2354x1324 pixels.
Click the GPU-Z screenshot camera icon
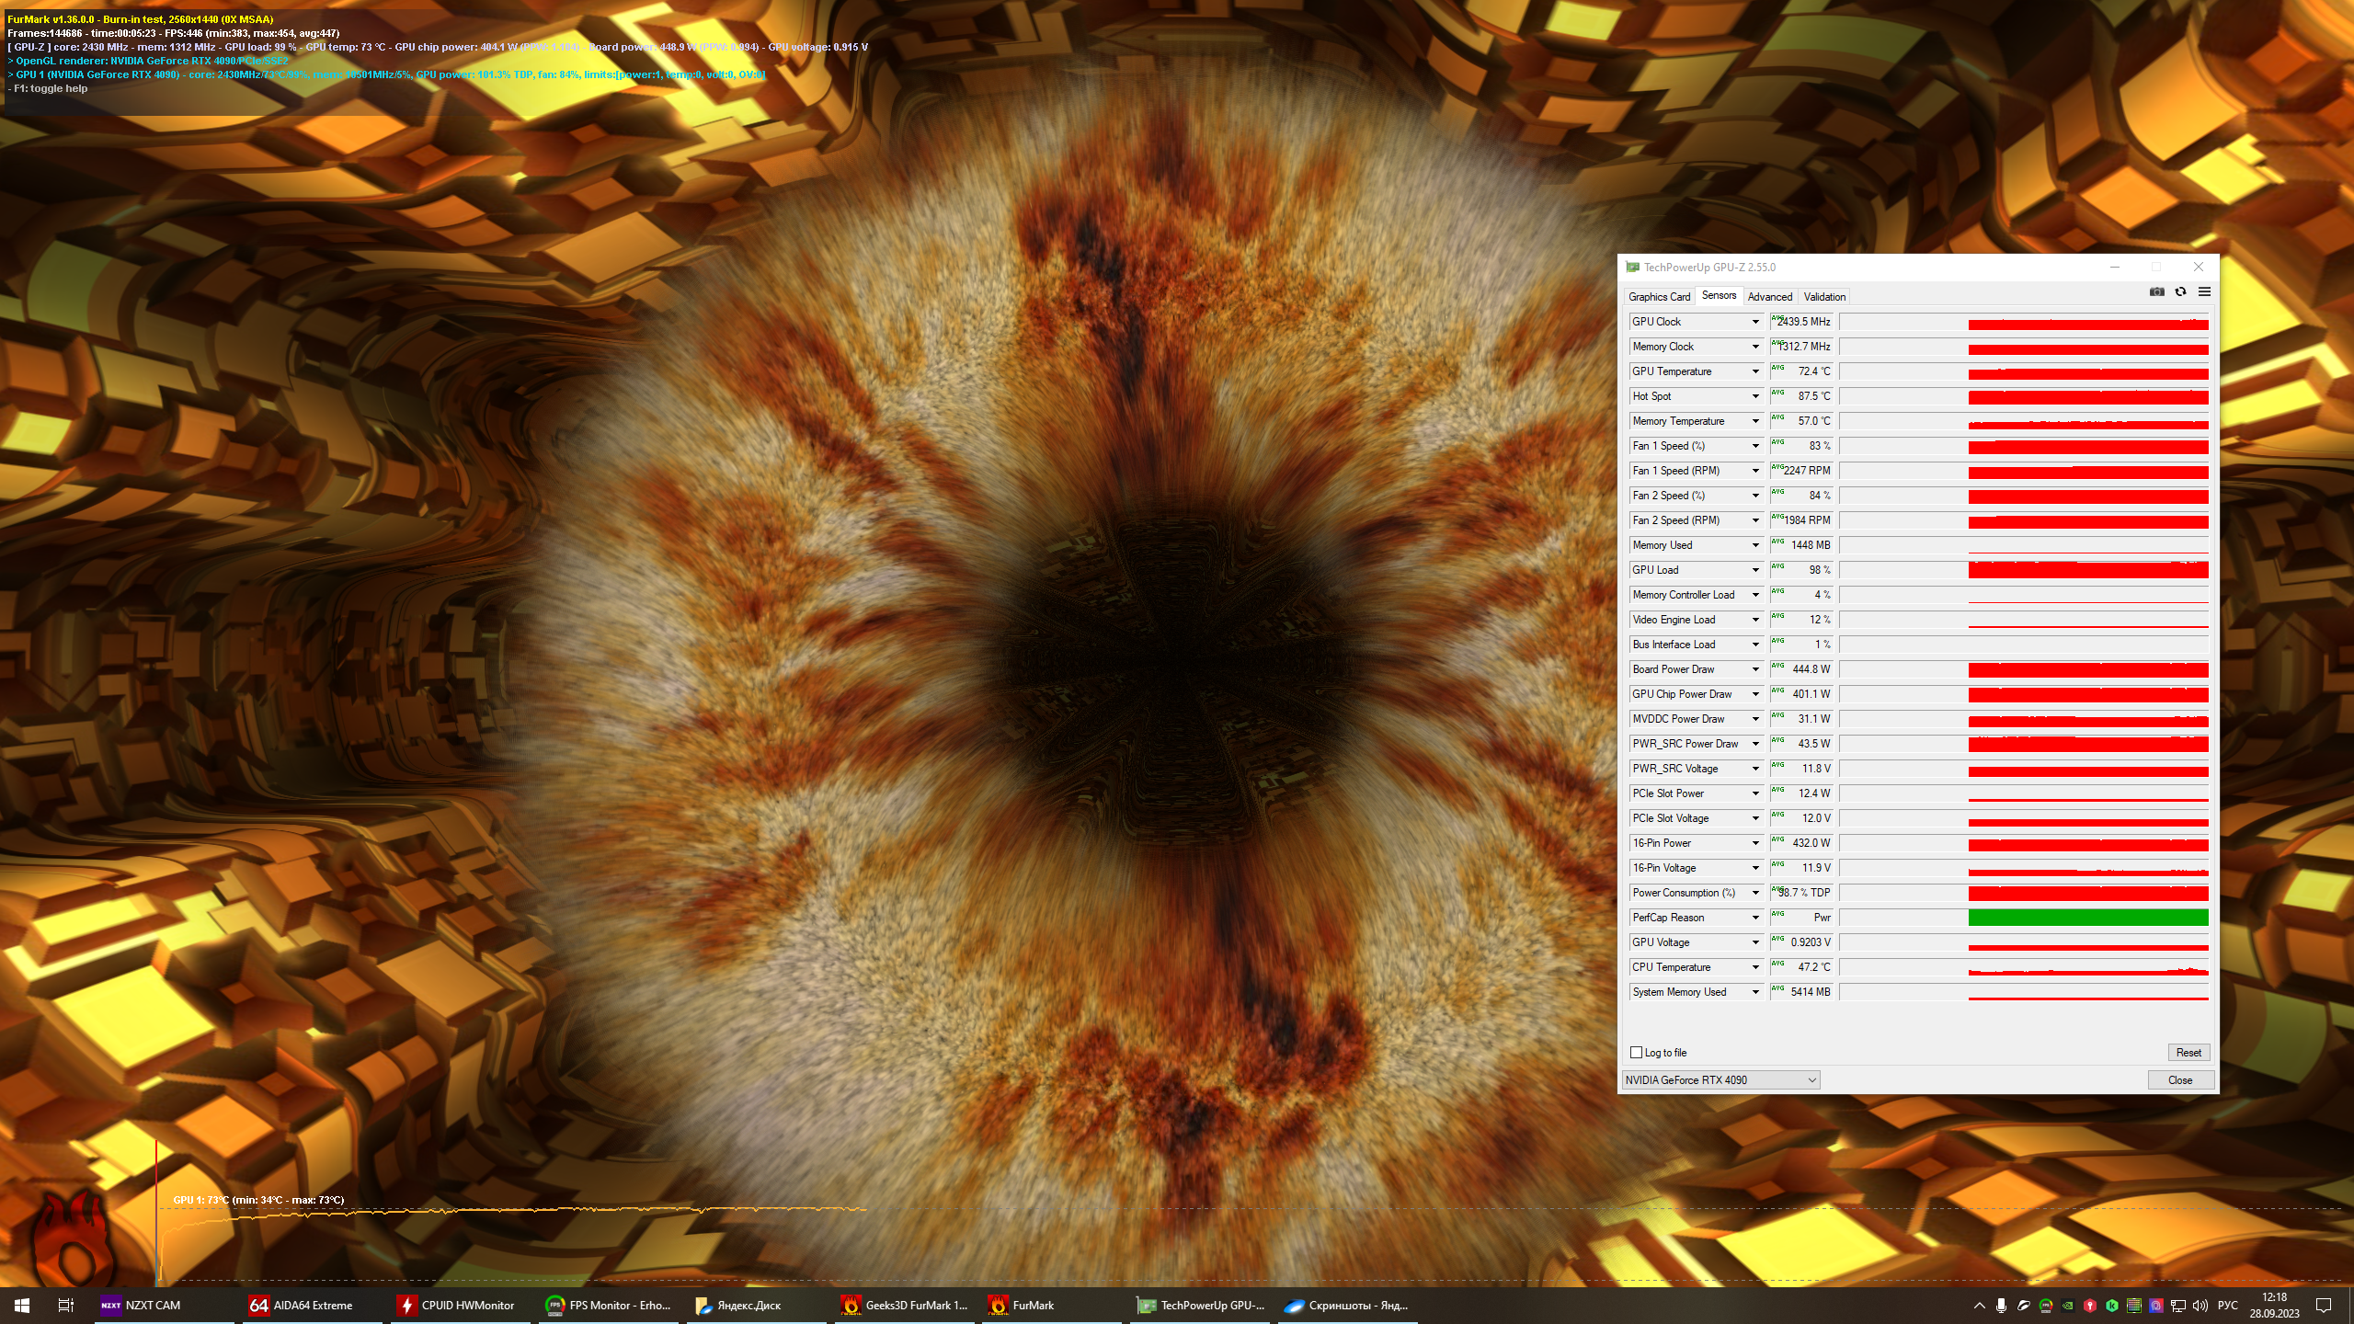pos(2156,292)
